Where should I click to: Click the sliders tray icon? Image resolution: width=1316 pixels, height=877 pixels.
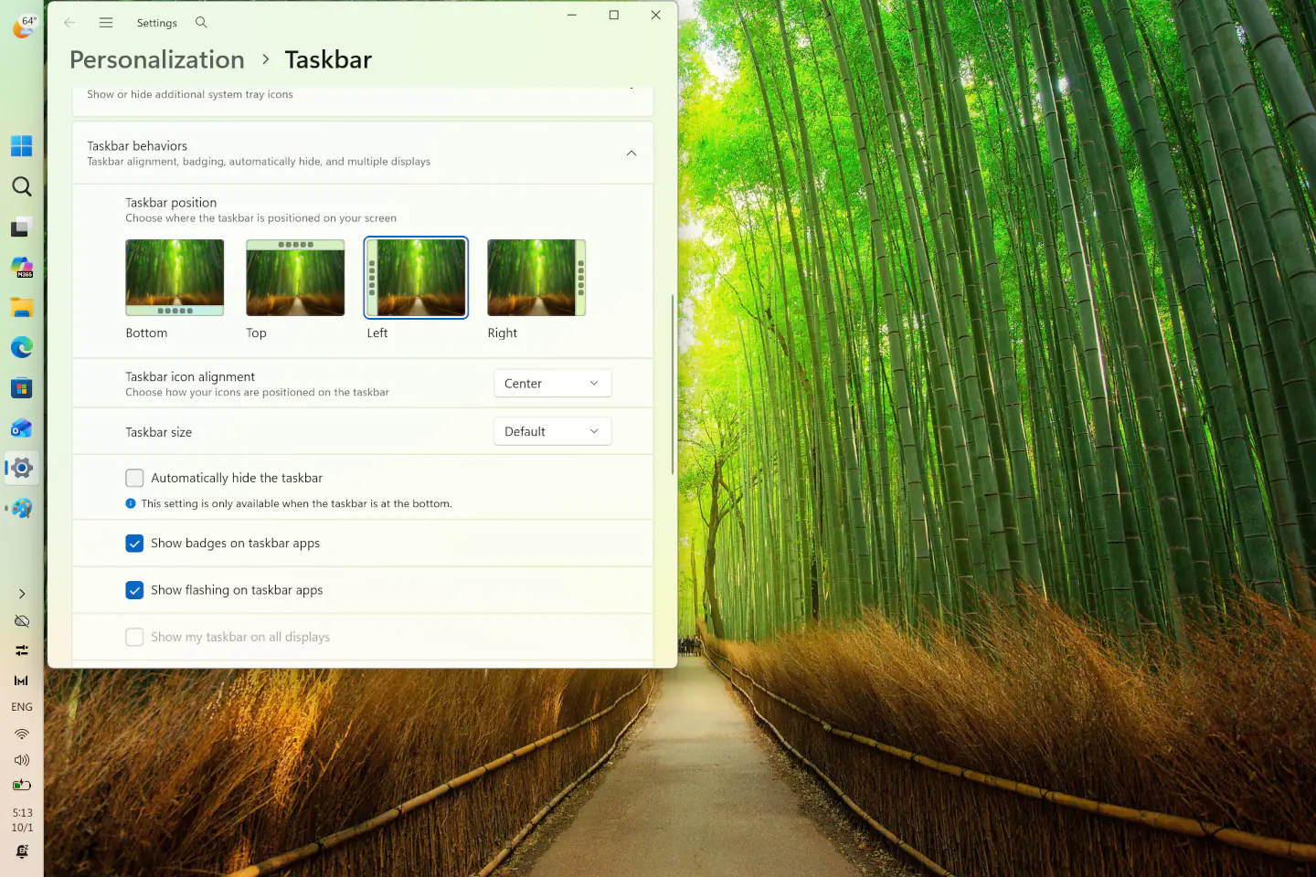click(22, 650)
